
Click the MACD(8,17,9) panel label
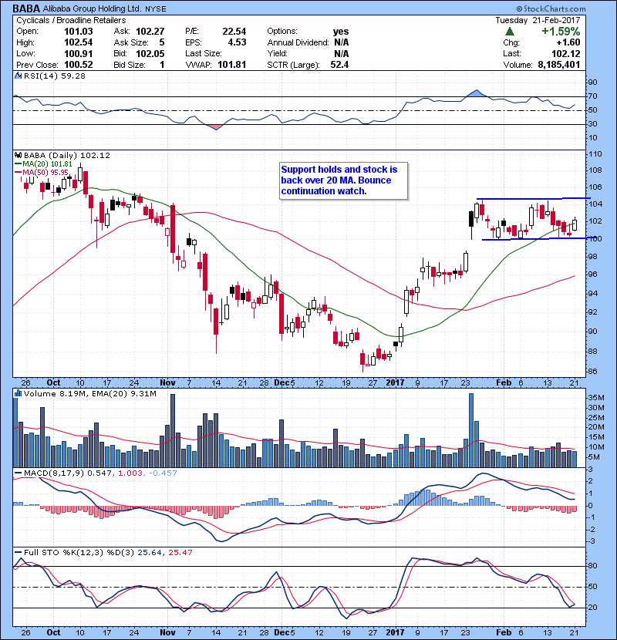[x=54, y=473]
